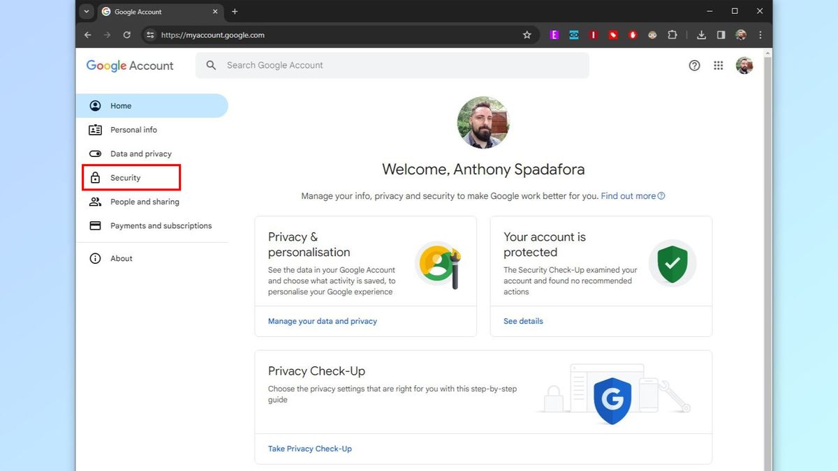Open your Google profile avatar
This screenshot has height=471, width=838.
tap(744, 65)
